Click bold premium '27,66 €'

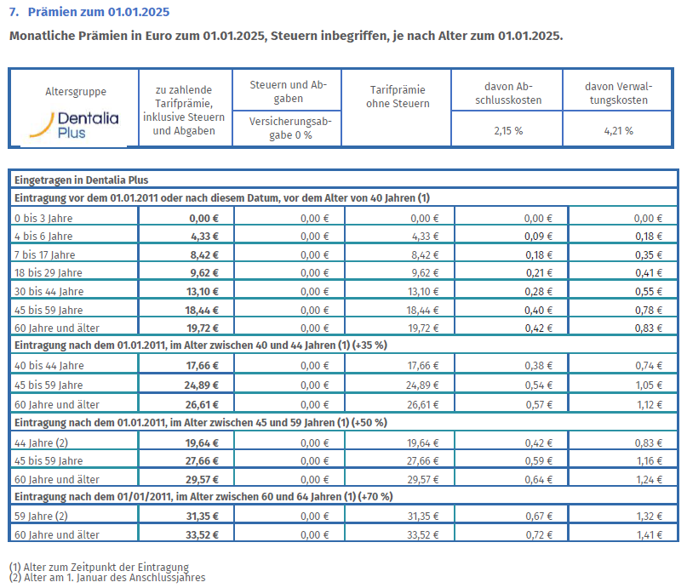pyautogui.click(x=202, y=460)
